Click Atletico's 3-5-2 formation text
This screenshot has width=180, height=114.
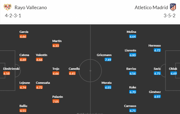click(169, 16)
